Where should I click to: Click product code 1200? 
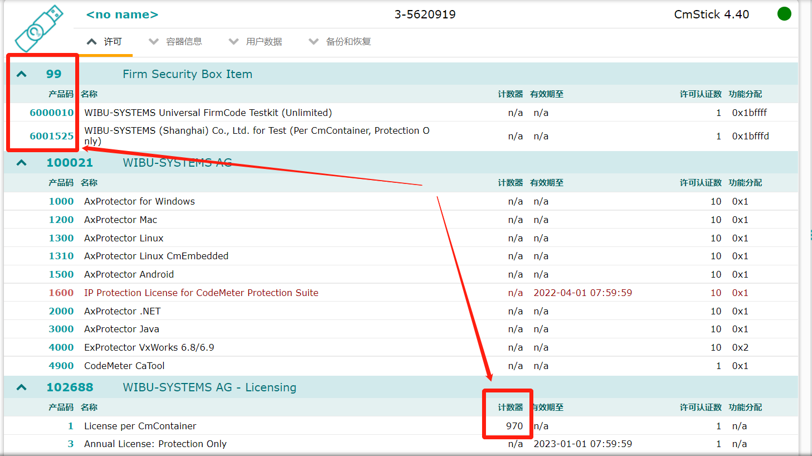click(x=61, y=220)
